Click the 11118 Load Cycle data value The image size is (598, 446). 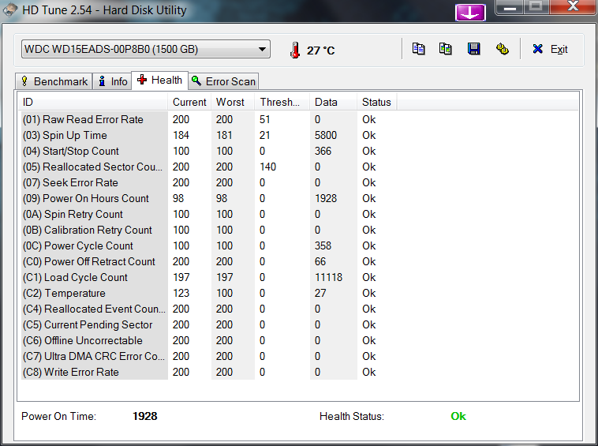329,277
